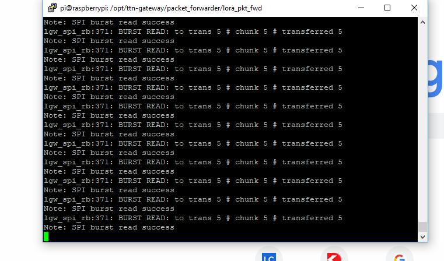Open the PuTTY system menu icon
The image size is (444, 261).
[x=52, y=8]
